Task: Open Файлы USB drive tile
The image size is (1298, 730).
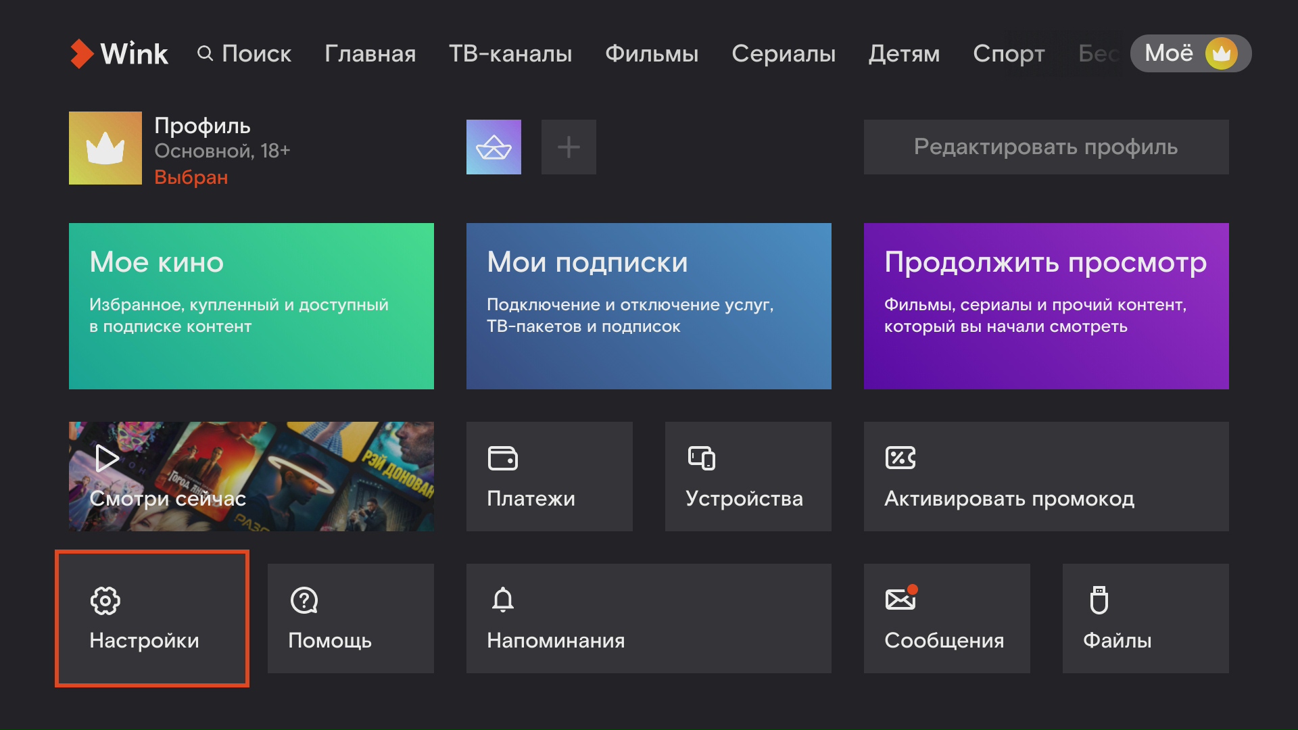Action: tap(1145, 618)
